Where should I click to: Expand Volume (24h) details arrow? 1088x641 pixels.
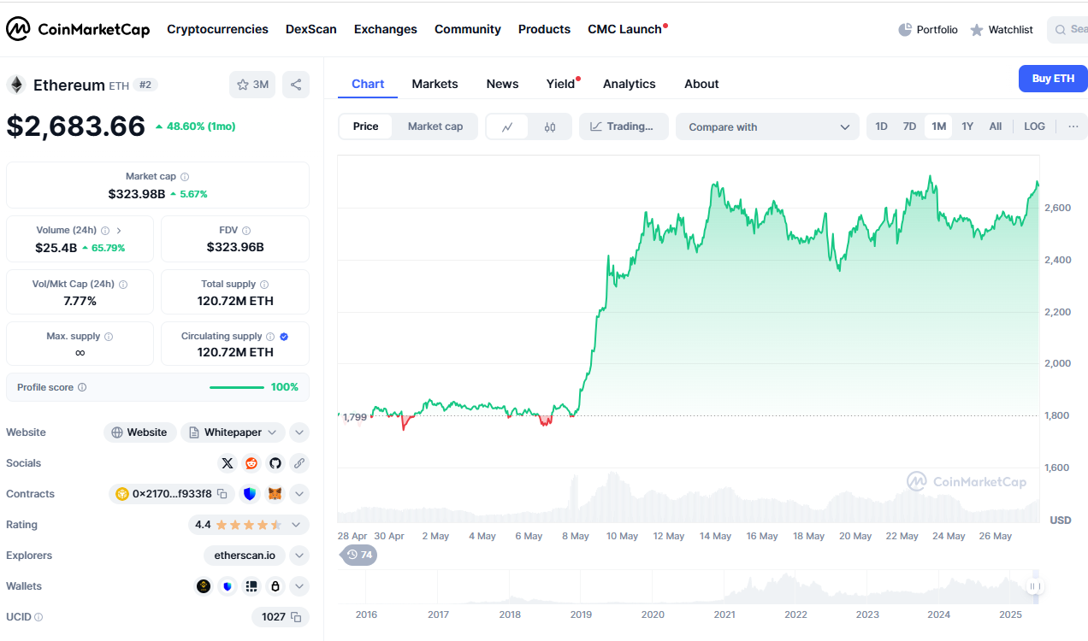pos(119,231)
